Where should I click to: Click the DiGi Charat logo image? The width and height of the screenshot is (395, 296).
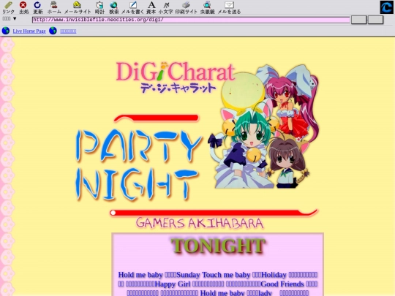coord(176,77)
